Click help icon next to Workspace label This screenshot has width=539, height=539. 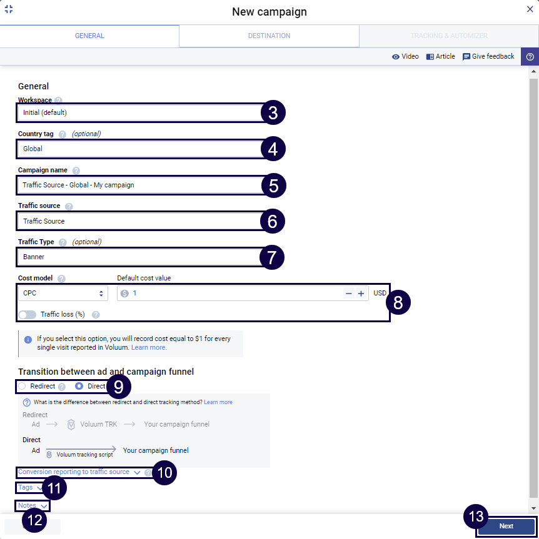coord(58,100)
